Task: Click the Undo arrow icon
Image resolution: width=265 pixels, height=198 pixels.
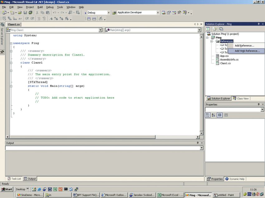Action: (x=55, y=13)
